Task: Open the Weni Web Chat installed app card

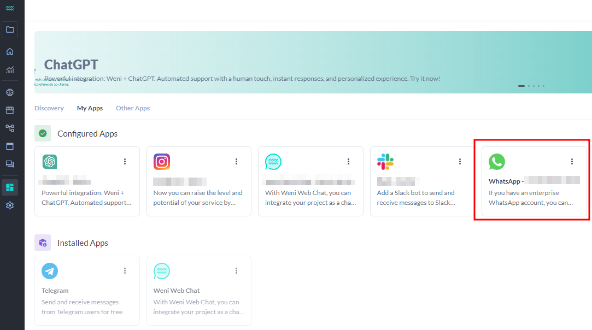Action: [198, 290]
